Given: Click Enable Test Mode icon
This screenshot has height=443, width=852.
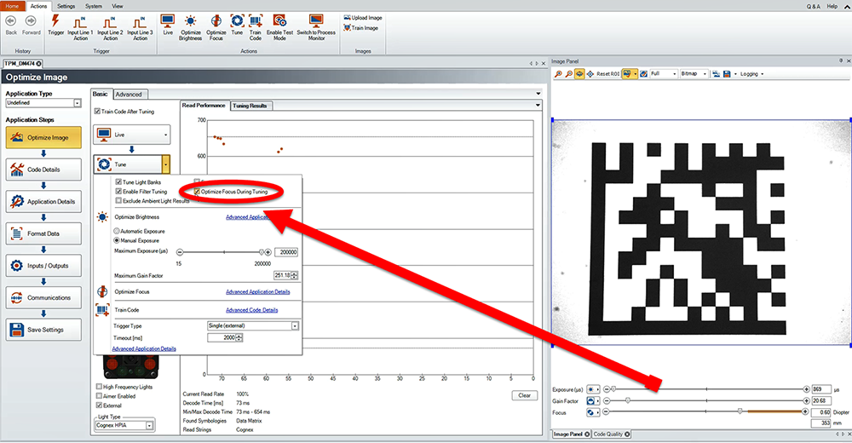Looking at the screenshot, I should pyautogui.click(x=279, y=24).
